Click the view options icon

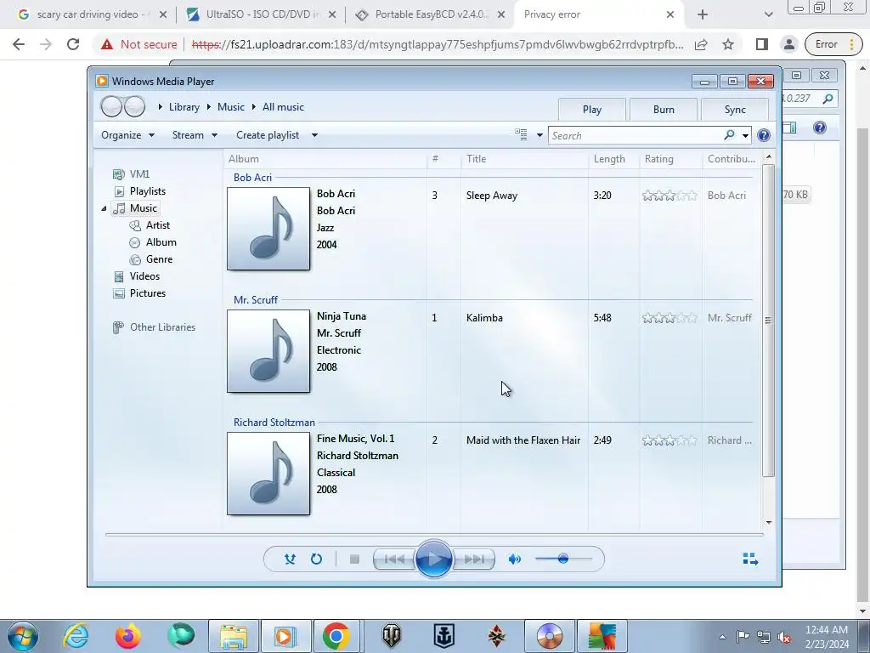[521, 135]
